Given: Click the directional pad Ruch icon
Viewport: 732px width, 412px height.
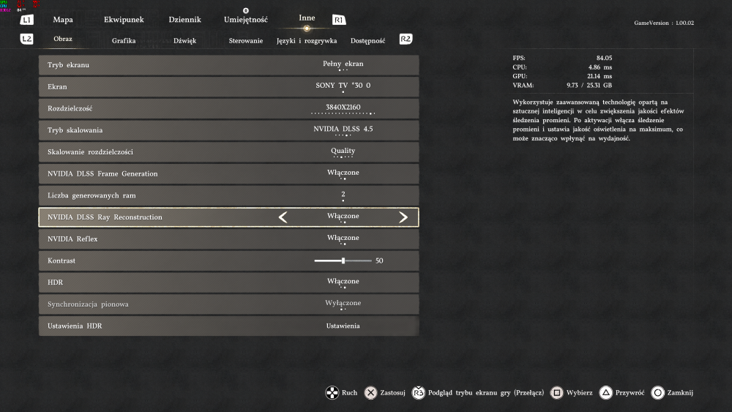Looking at the screenshot, I should [332, 393].
